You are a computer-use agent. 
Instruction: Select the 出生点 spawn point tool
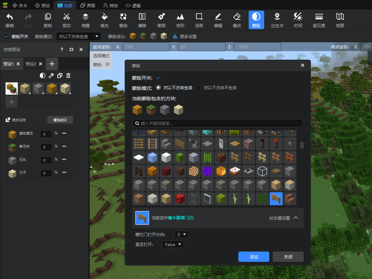tap(277, 20)
